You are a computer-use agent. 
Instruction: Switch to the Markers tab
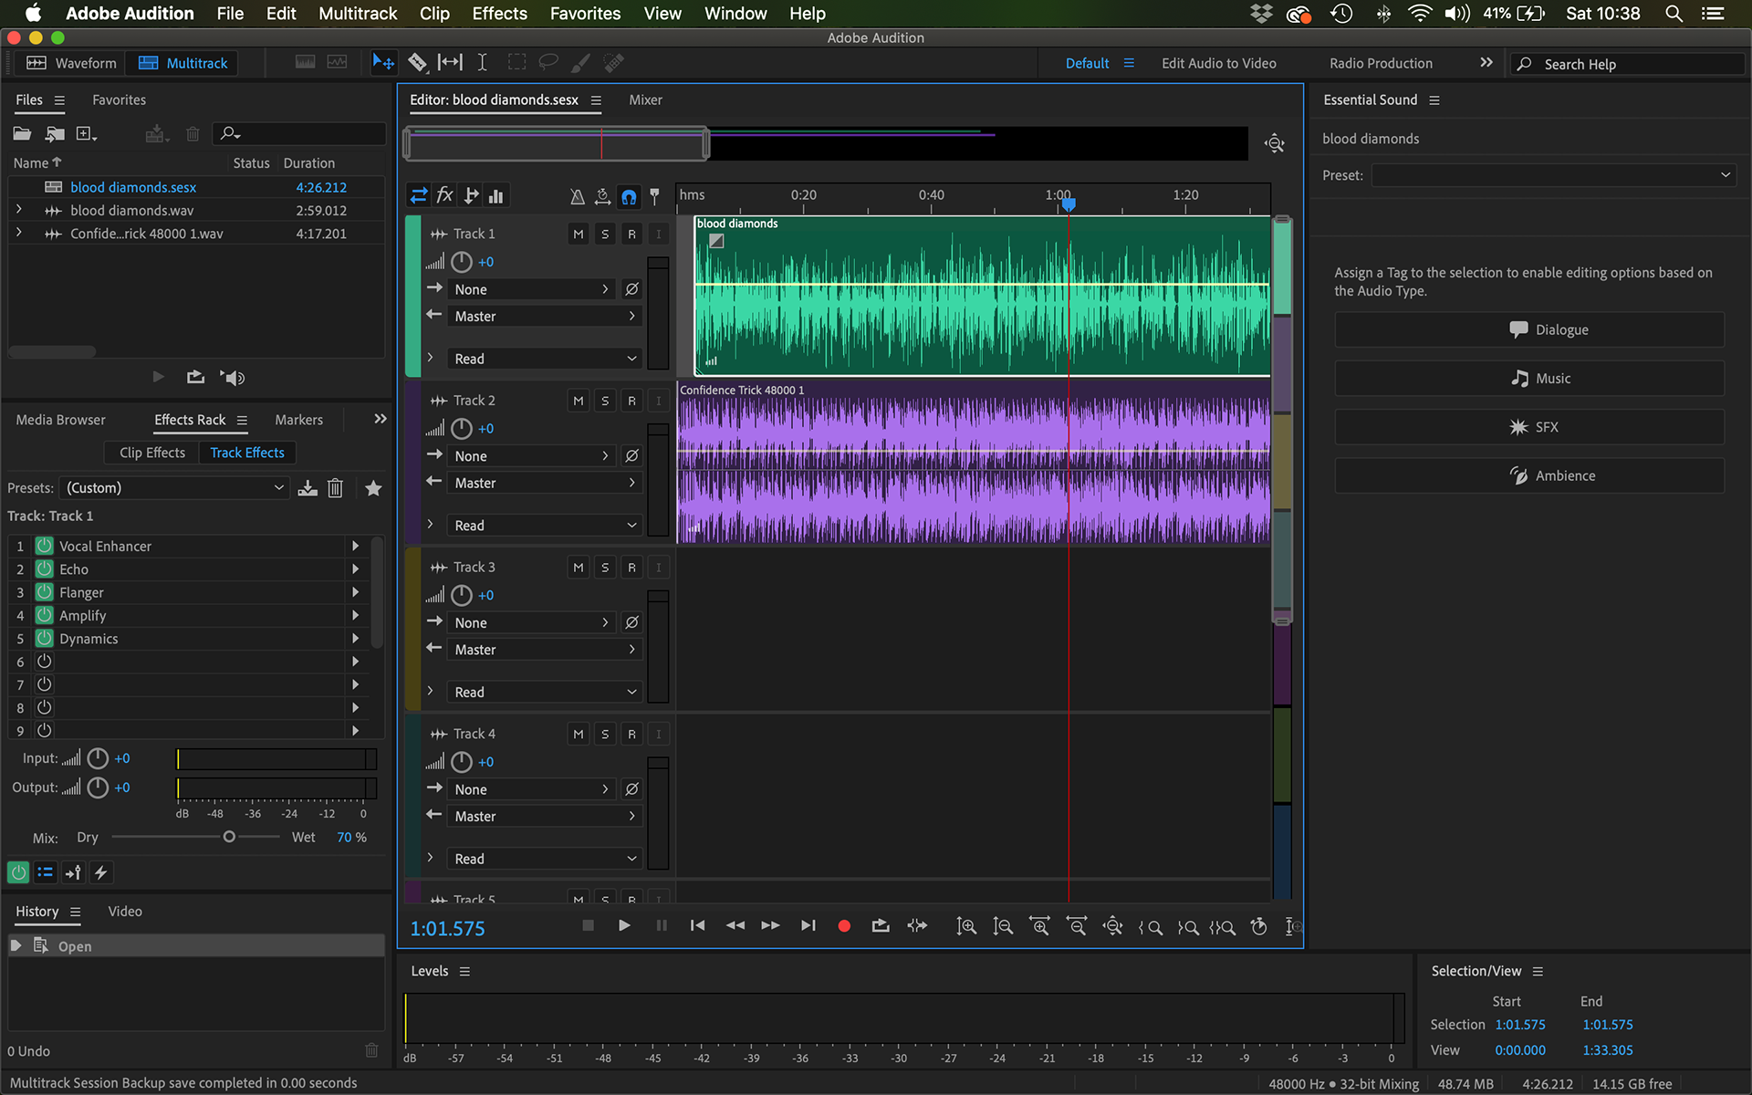tap(298, 420)
